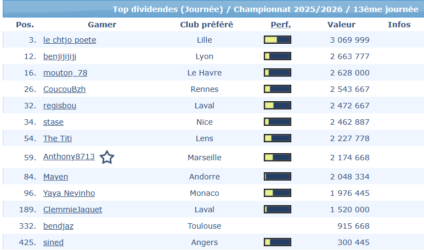Screen dimensions: 424x250
Task: Click the mouton_78 gamer link
Action: point(65,73)
